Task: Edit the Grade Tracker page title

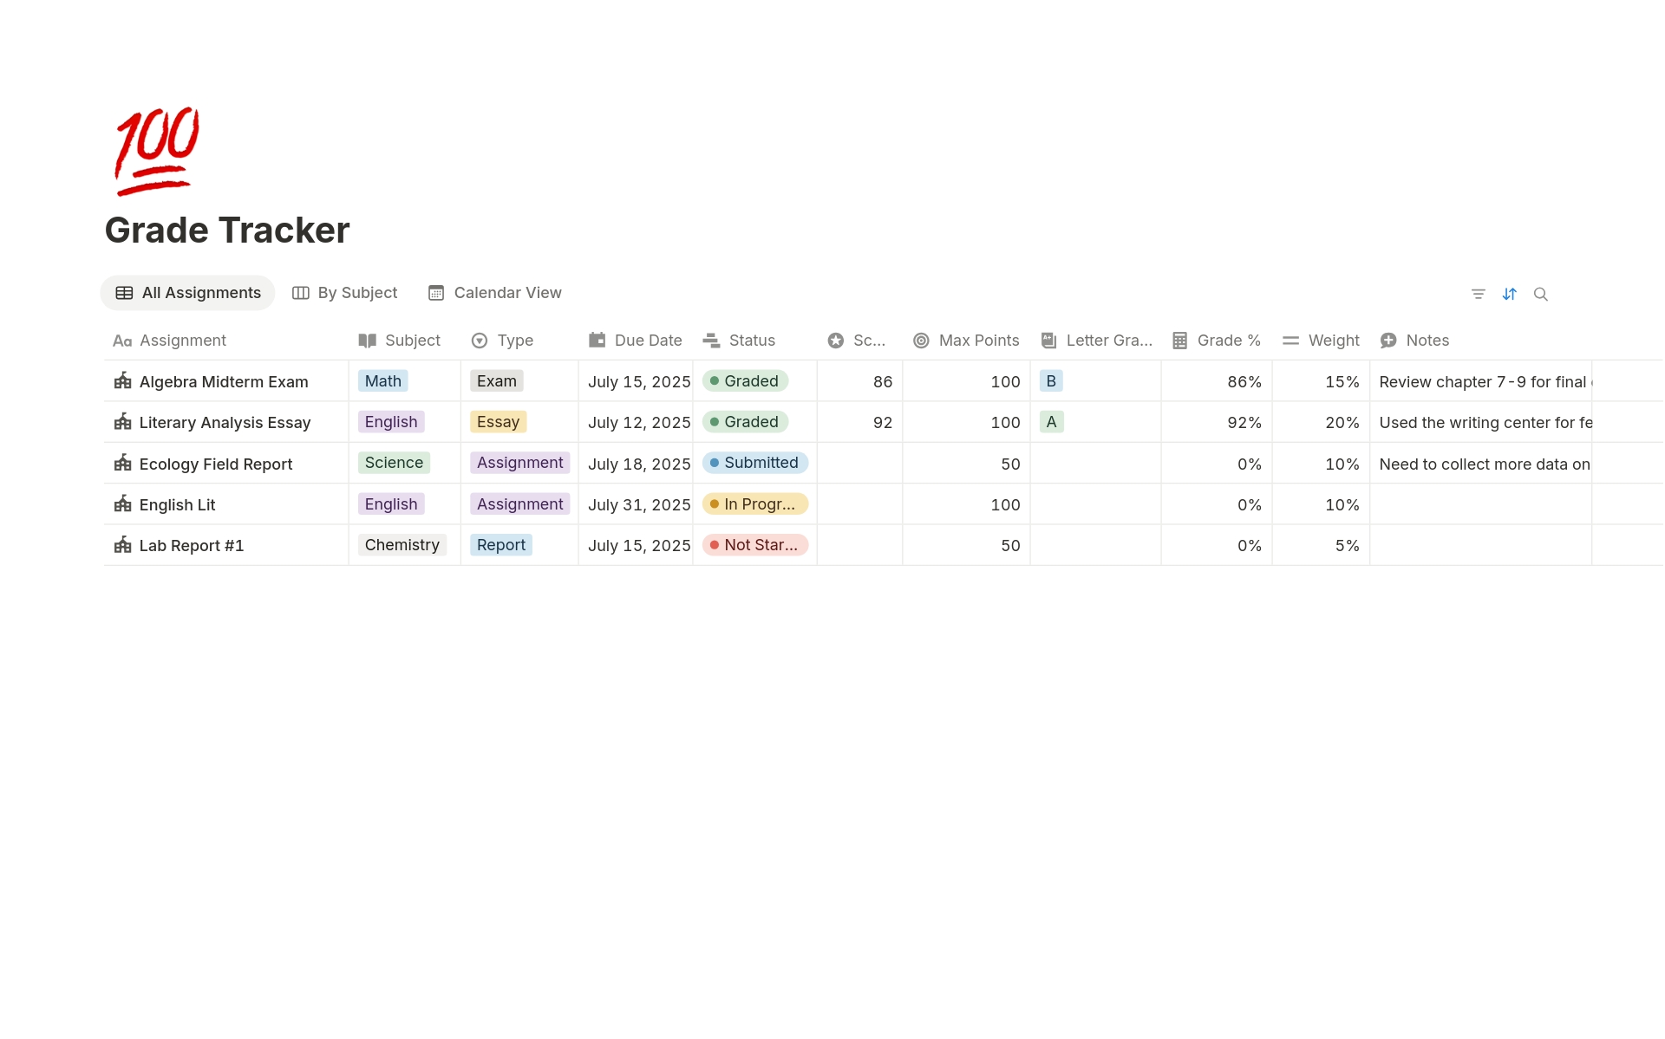Action: point(227,231)
